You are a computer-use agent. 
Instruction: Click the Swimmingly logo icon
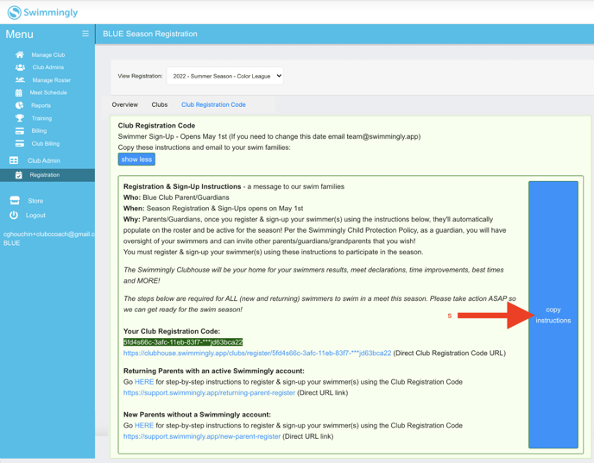coord(14,12)
